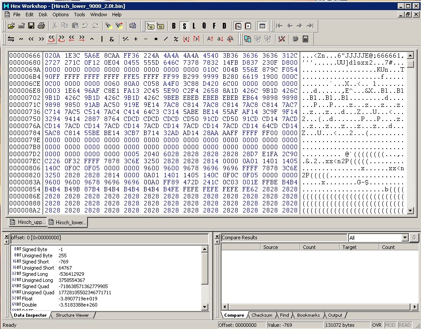Click the Undo arrow icon
Viewport: 421px width, 329px height.
85,26
